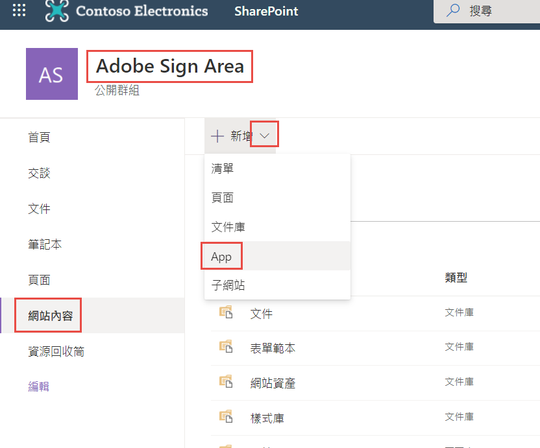Click the Adobe Sign Area site title
Image resolution: width=540 pixels, height=448 pixels.
coord(170,66)
